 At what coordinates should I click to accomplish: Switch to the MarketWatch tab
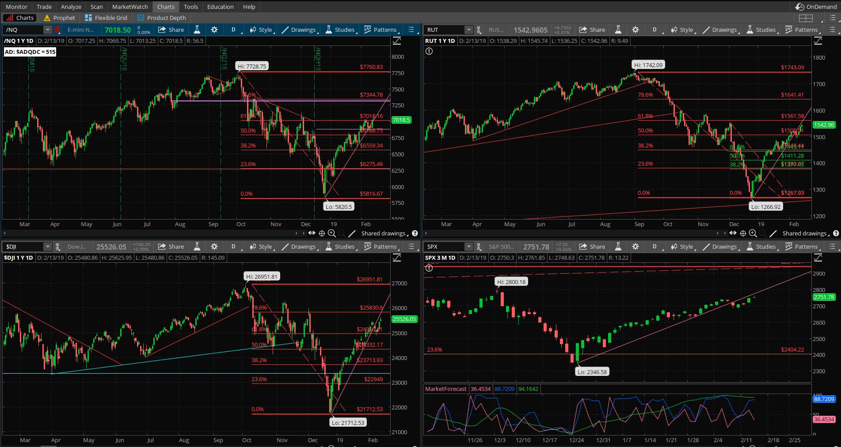pos(130,7)
